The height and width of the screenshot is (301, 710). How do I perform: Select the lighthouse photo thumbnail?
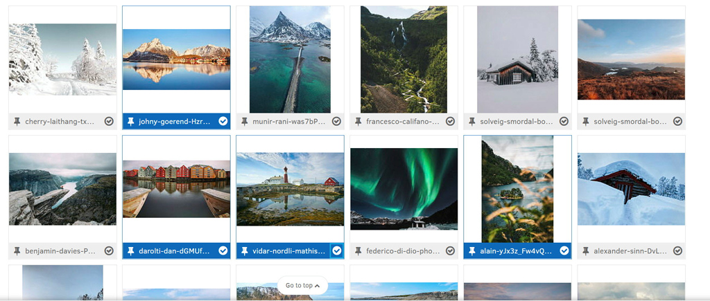tap(290, 188)
